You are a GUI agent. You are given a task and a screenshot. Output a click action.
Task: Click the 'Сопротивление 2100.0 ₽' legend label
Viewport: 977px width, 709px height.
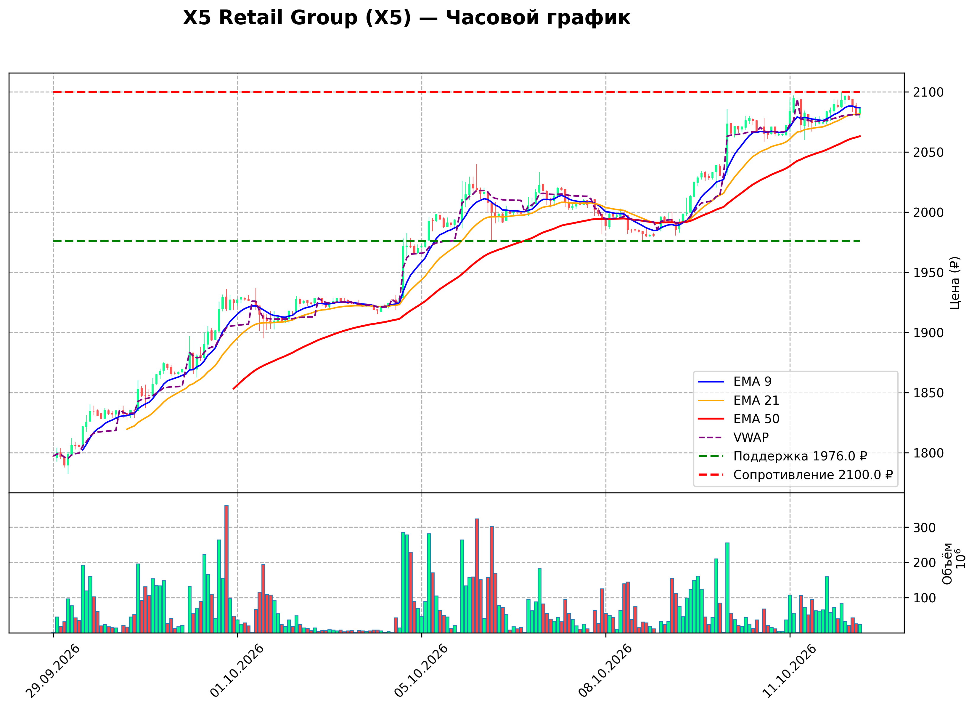tap(813, 475)
